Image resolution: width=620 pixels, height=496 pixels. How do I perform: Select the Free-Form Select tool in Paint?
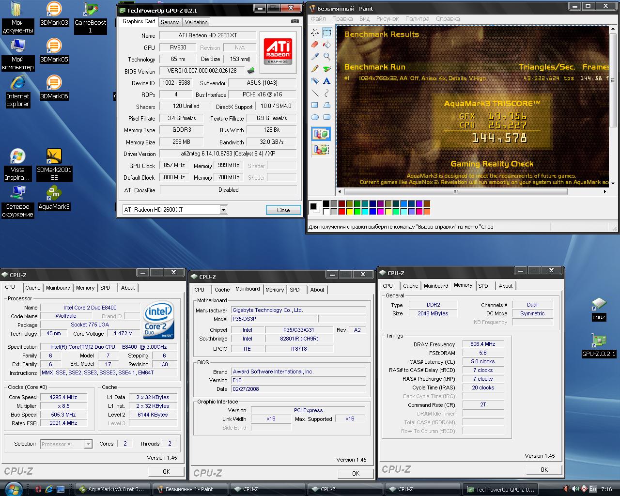(x=315, y=32)
